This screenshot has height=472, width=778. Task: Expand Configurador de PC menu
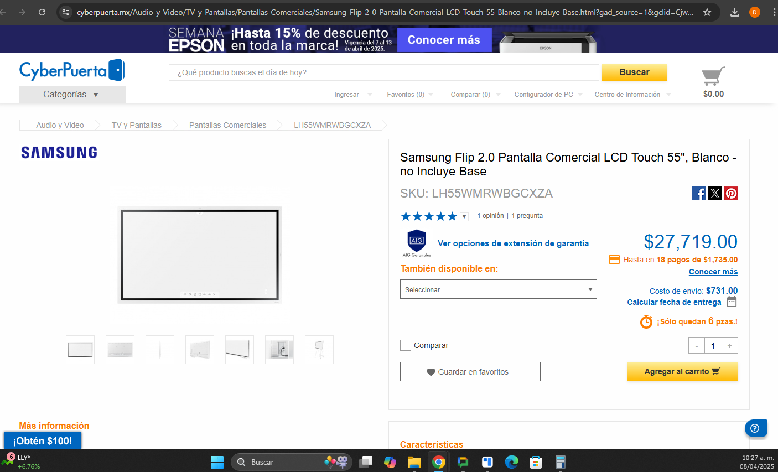pos(548,95)
